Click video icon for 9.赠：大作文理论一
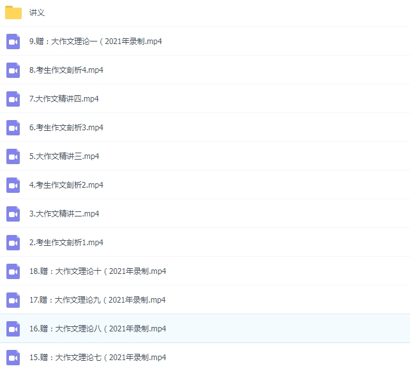The image size is (410, 371). click(x=13, y=42)
